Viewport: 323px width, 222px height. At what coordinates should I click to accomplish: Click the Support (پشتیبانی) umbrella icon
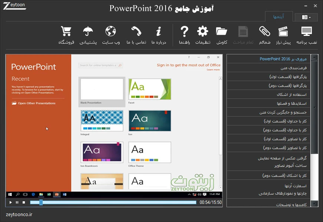[88, 32]
